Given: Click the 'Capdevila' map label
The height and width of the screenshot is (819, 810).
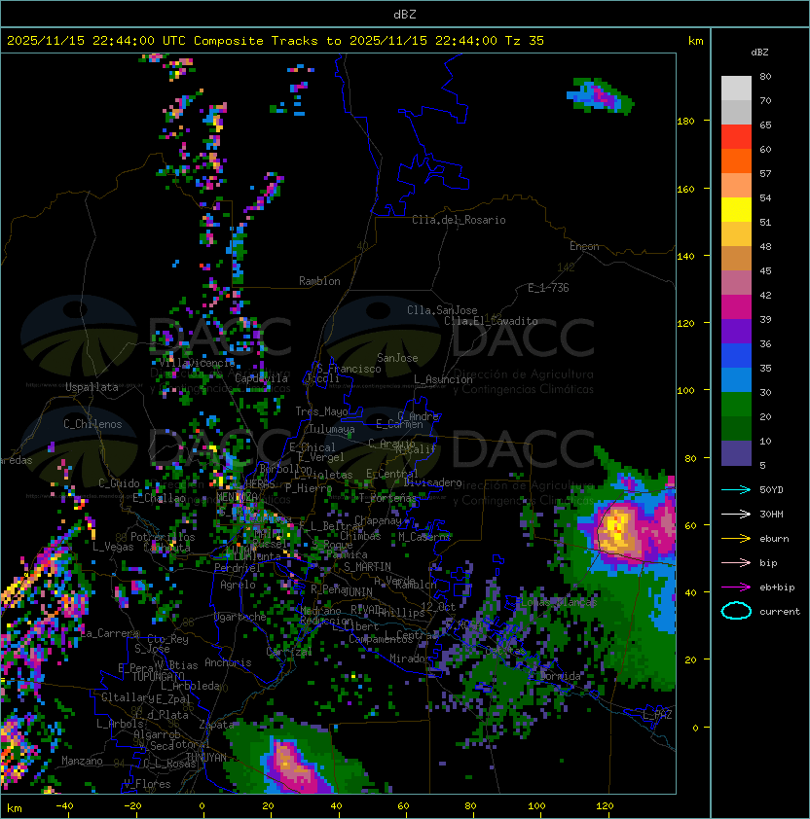Looking at the screenshot, I should click(261, 378).
